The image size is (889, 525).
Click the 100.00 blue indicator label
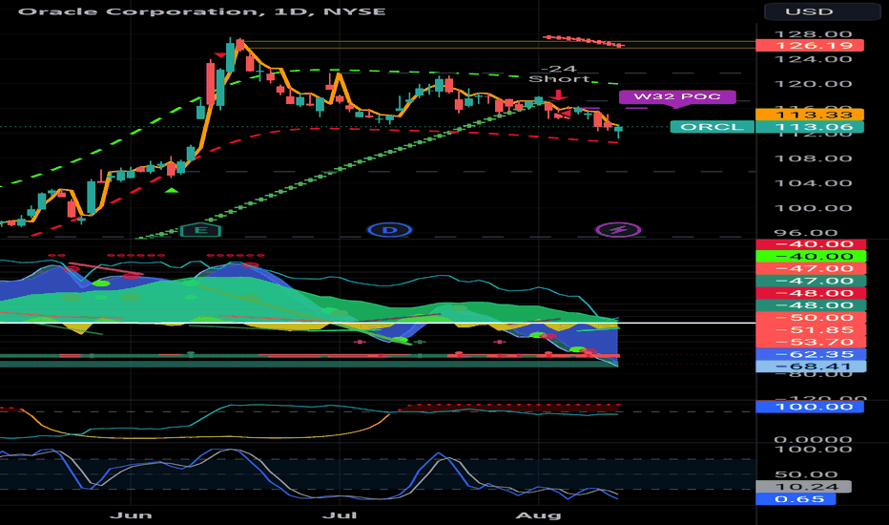pyautogui.click(x=810, y=407)
